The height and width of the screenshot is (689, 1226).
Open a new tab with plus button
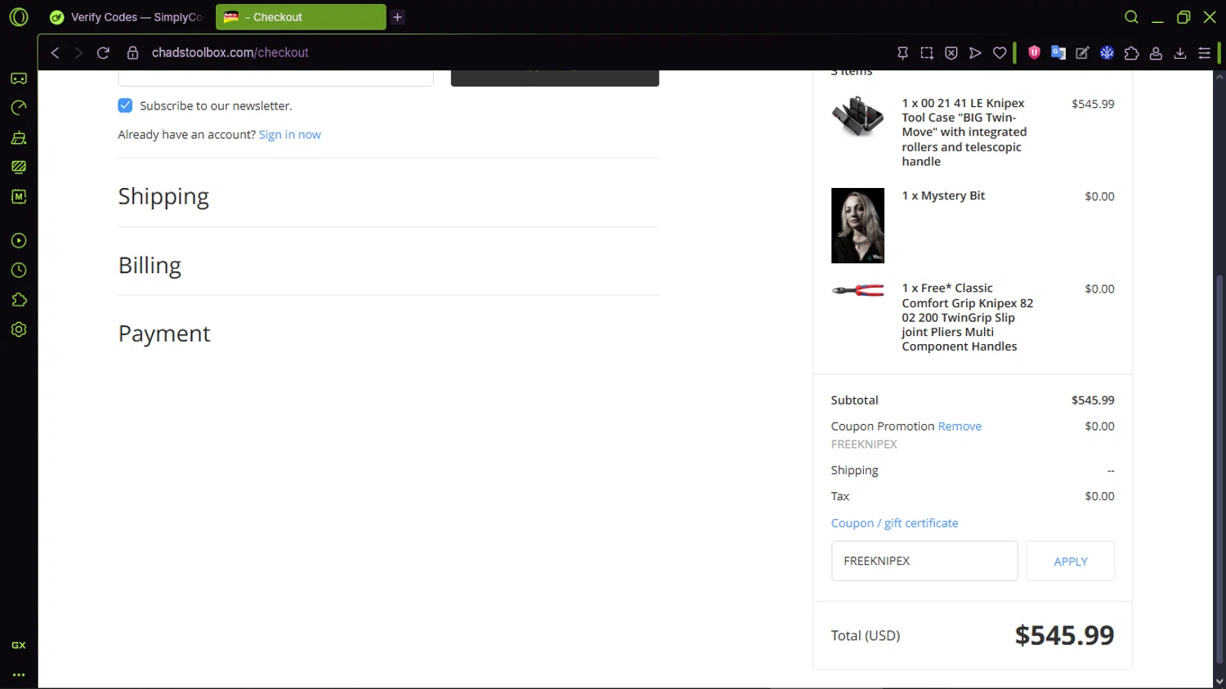click(398, 17)
